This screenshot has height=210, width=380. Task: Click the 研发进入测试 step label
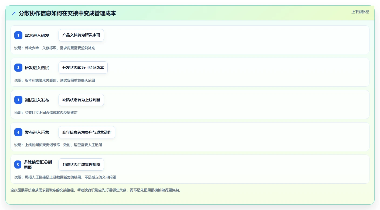37,68
